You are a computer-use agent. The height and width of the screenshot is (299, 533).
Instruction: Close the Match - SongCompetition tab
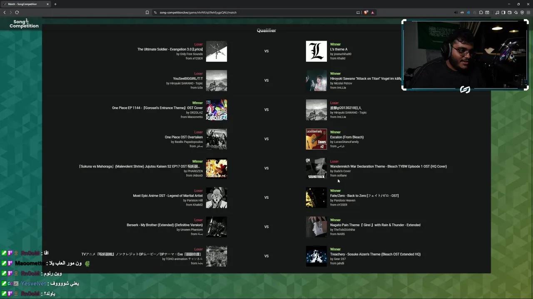coord(47,4)
